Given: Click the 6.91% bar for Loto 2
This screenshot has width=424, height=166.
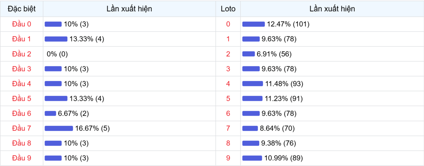Looking at the screenshot, I should point(248,54).
